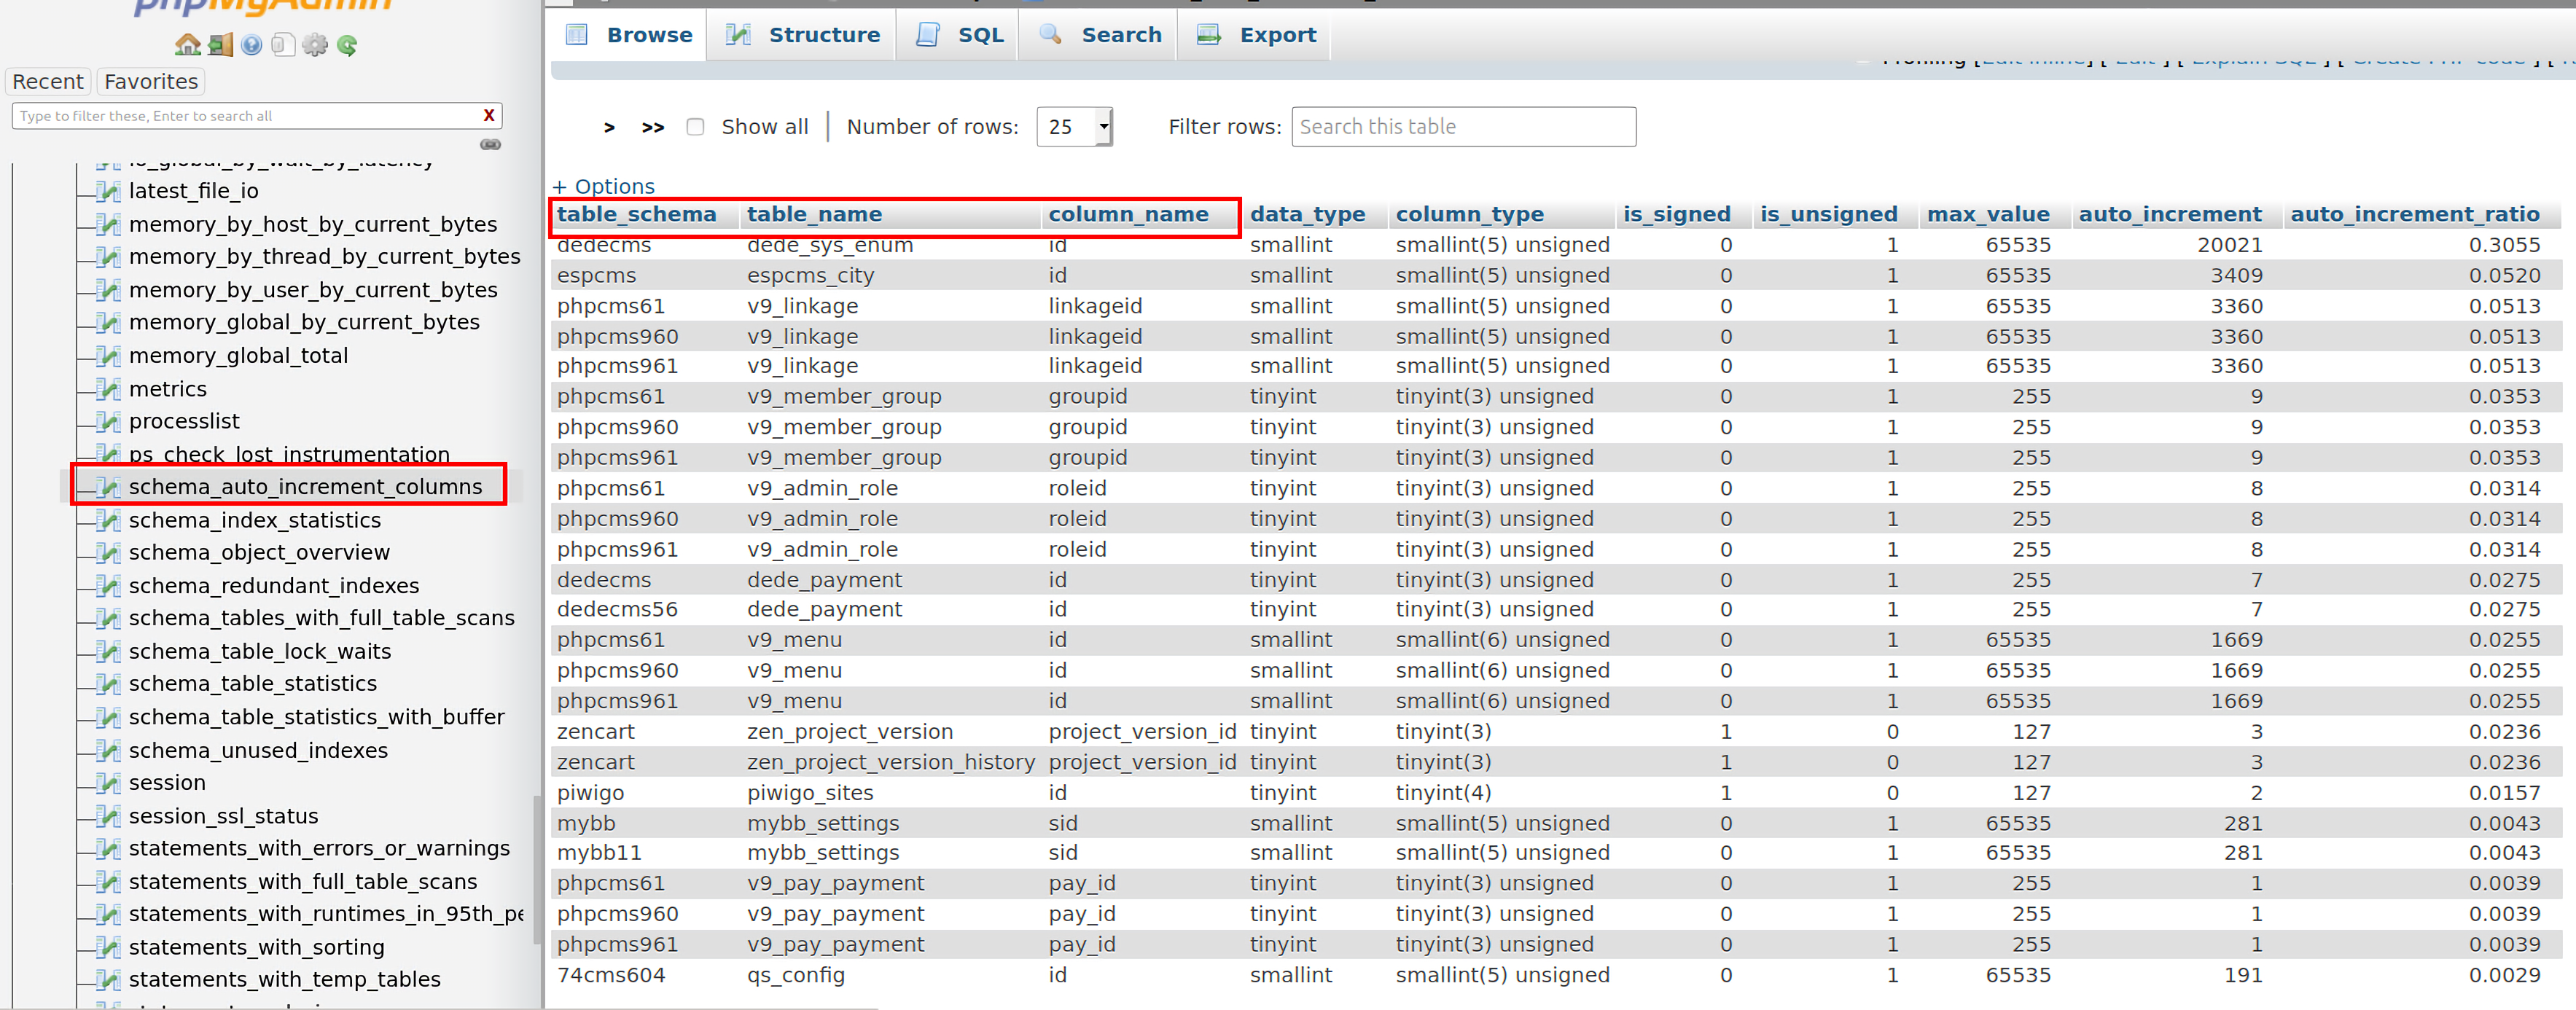Sort by data_type column header
2576x1010 pixels.
(1307, 214)
